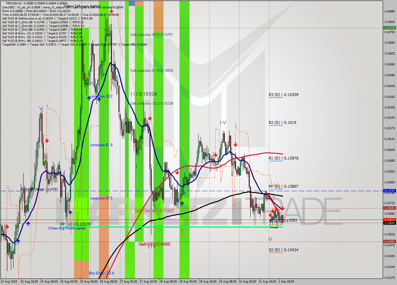This screenshot has height=285, width=397.
Task: Select the Sell %20 @ Market price info line
Action: 47,18
